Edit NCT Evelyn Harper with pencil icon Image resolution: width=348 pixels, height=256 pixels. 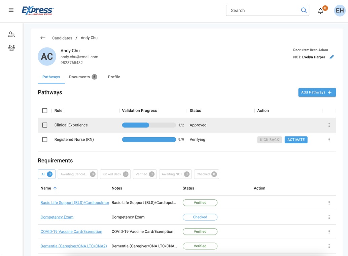pyautogui.click(x=332, y=57)
